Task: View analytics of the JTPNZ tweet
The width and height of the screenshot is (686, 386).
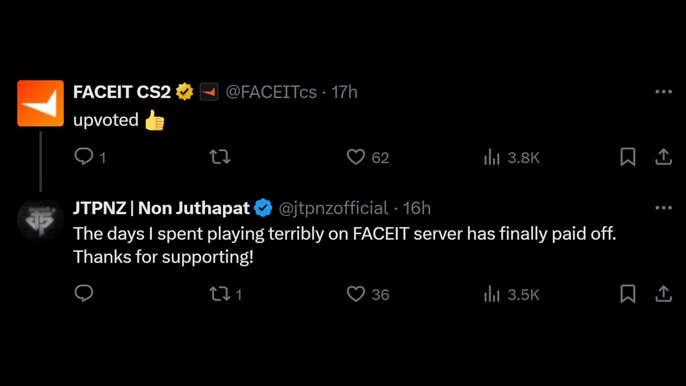Action: click(492, 295)
